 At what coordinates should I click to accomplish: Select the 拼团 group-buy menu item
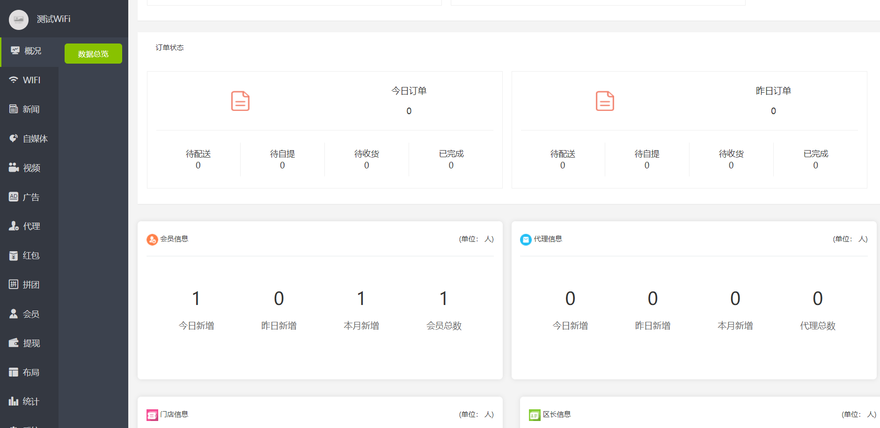point(29,285)
